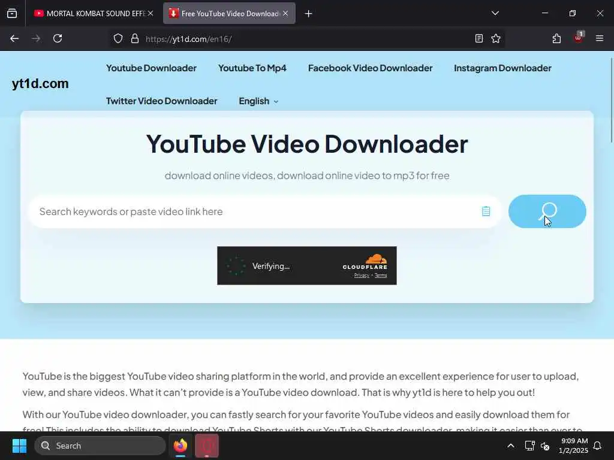
Task: Click the site security padlock icon
Action: point(135,38)
